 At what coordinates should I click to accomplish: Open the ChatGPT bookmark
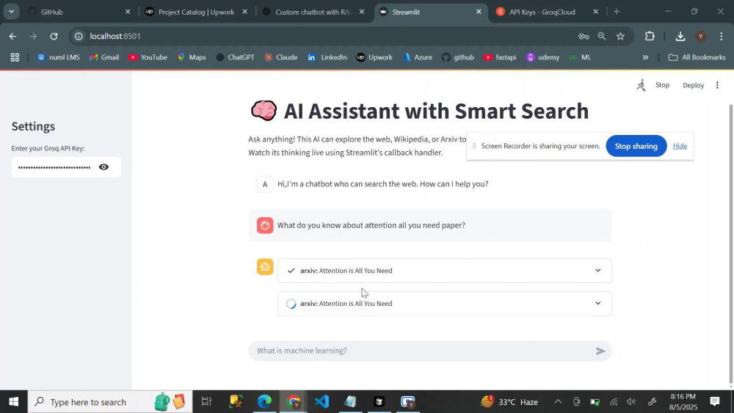(x=235, y=57)
